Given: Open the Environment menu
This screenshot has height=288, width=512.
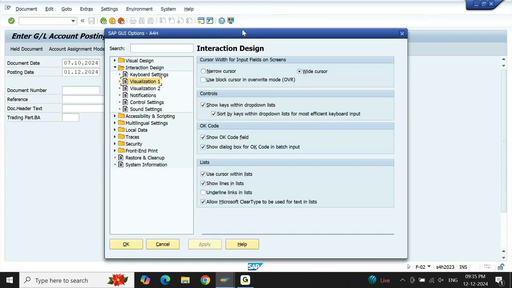Looking at the screenshot, I should click(139, 9).
